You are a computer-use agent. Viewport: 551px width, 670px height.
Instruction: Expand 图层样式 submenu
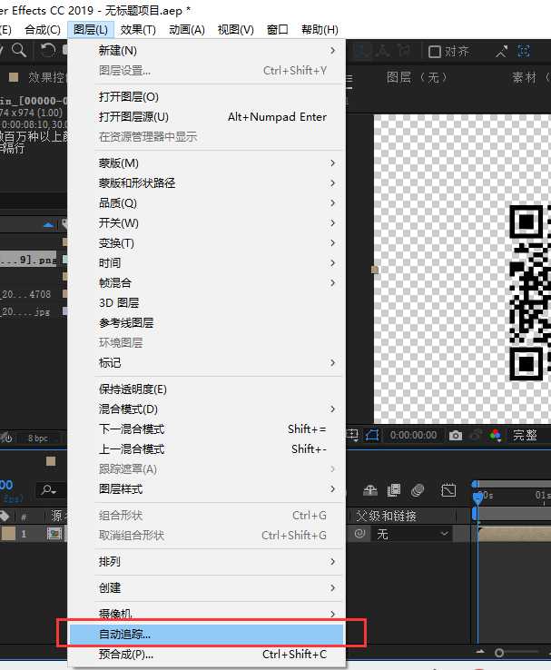(207, 488)
